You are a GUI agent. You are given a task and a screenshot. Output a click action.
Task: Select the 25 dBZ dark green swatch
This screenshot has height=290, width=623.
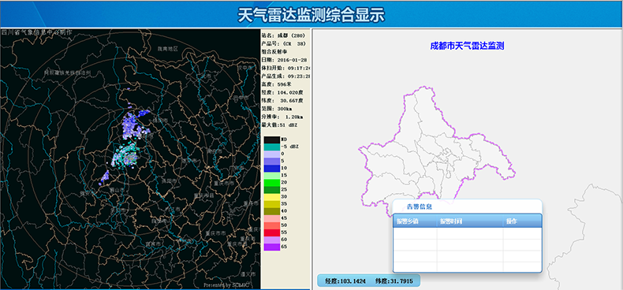(x=271, y=189)
